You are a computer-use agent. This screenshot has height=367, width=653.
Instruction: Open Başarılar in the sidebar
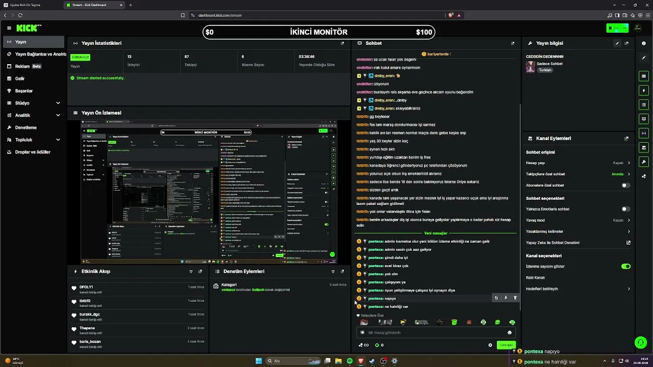34,91
